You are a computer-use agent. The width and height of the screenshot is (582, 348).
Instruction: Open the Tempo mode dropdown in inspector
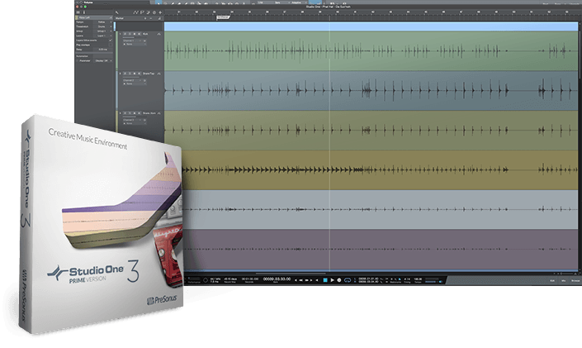click(103, 23)
